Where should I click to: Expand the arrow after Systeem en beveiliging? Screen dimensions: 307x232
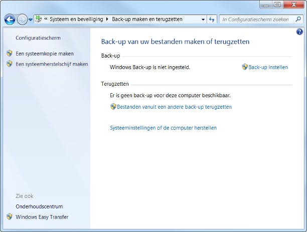coord(107,19)
